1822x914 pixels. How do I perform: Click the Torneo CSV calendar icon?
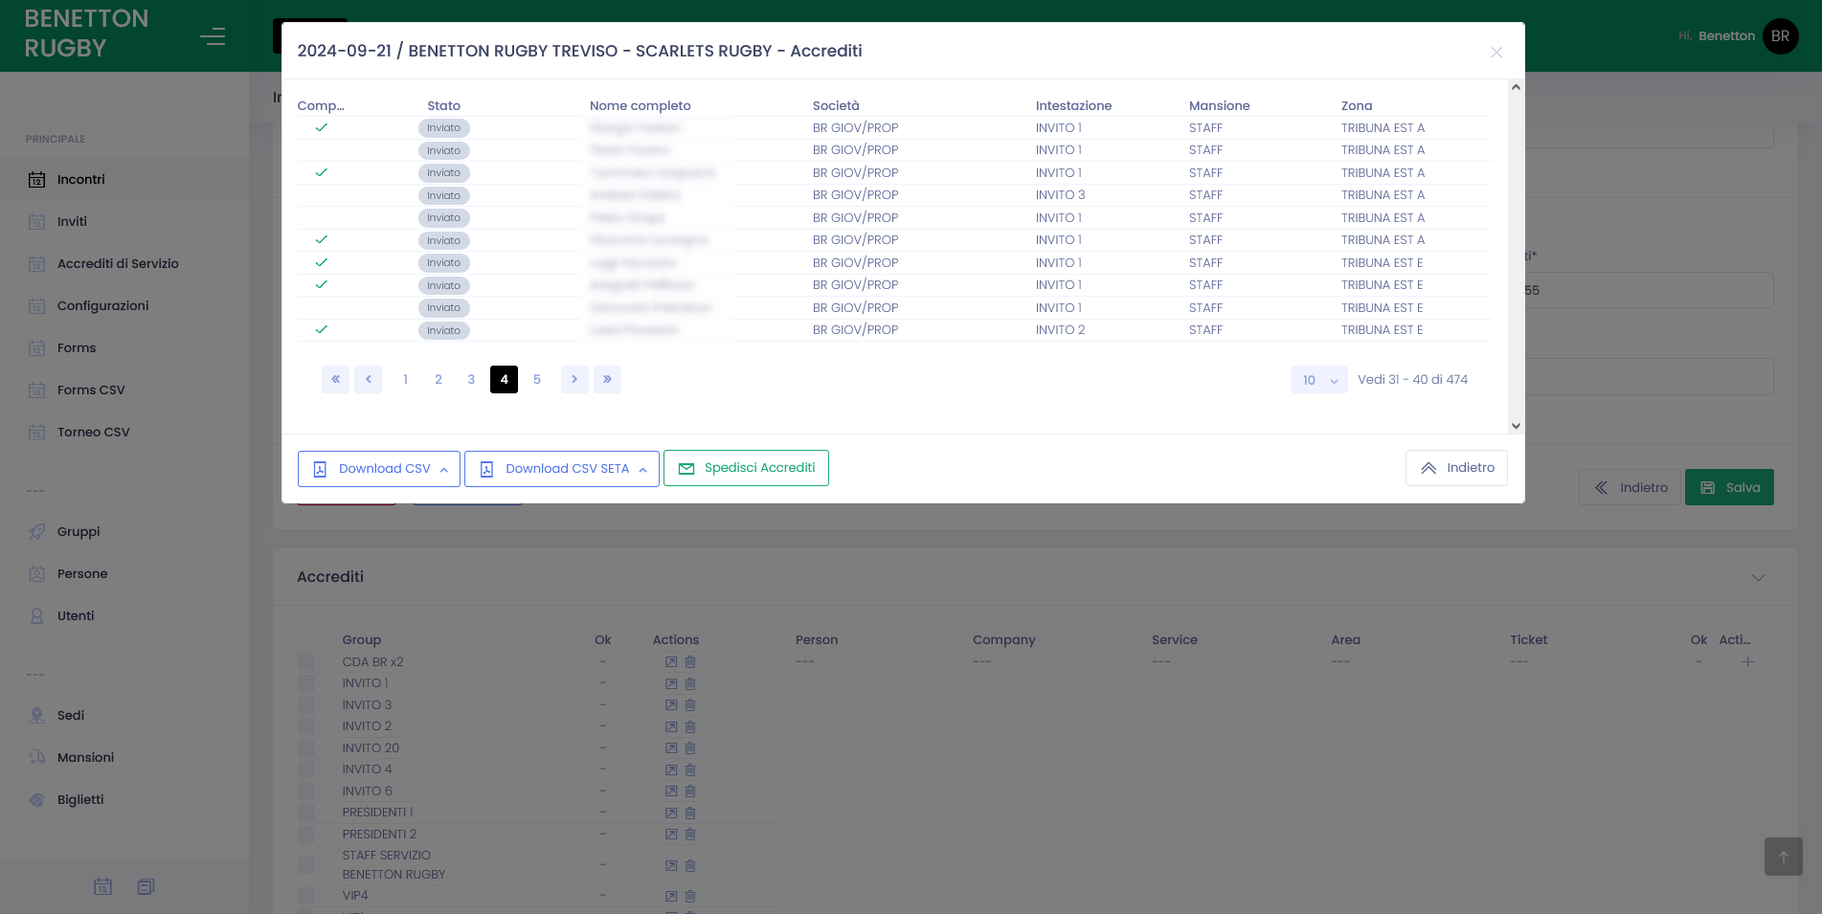click(x=36, y=433)
